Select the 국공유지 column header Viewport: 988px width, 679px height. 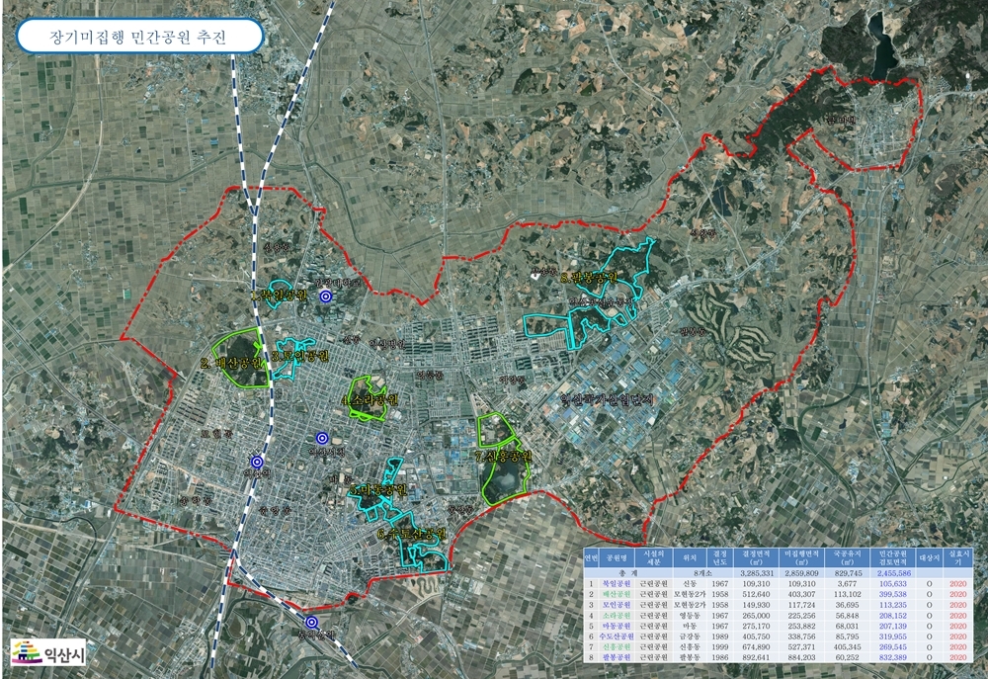tap(847, 557)
